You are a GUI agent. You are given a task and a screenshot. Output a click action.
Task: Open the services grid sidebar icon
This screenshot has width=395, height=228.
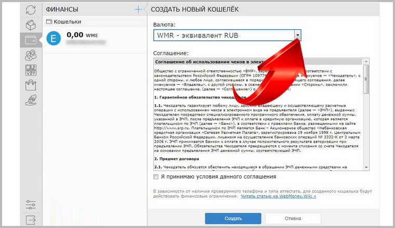point(31,70)
